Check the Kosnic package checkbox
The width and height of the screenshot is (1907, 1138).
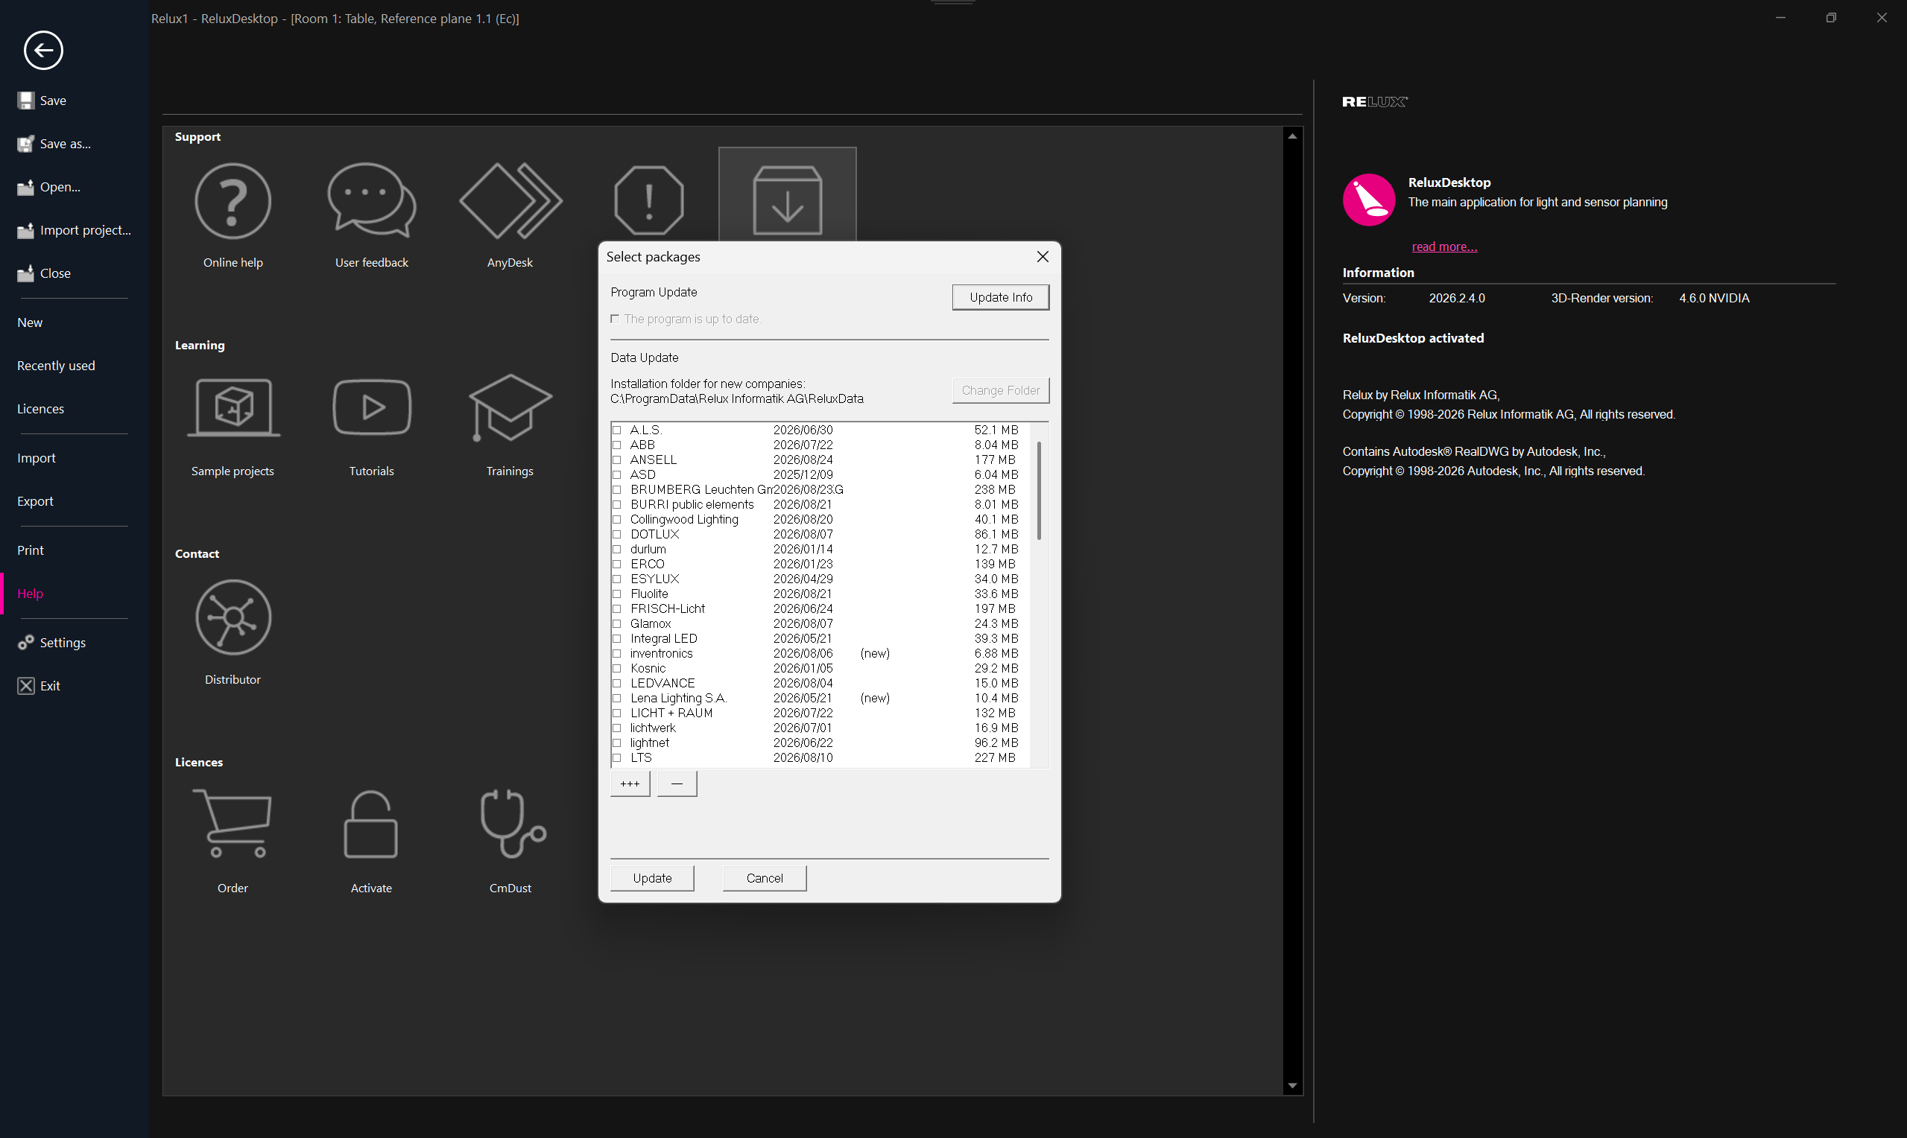[x=617, y=669]
